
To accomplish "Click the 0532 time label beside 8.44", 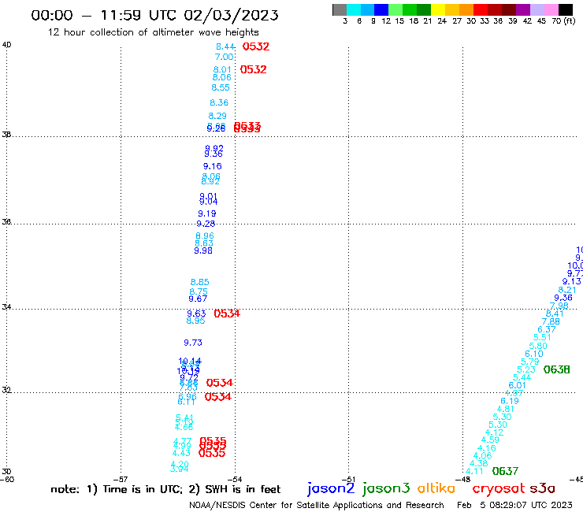I will tap(256, 46).
